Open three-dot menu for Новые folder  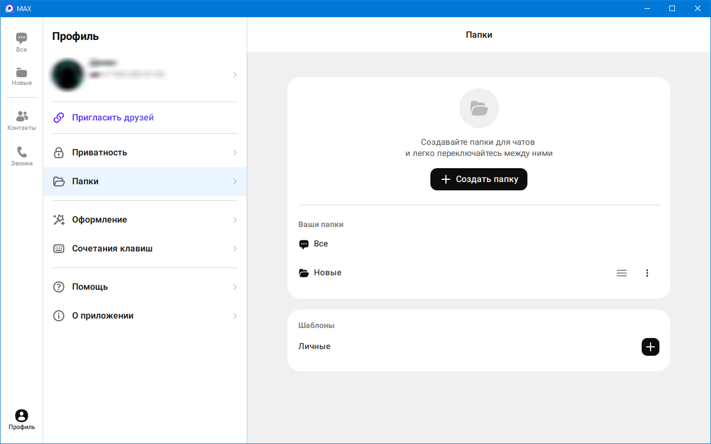[647, 273]
